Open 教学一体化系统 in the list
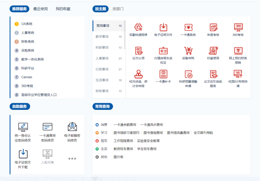 pyautogui.click(x=33, y=59)
